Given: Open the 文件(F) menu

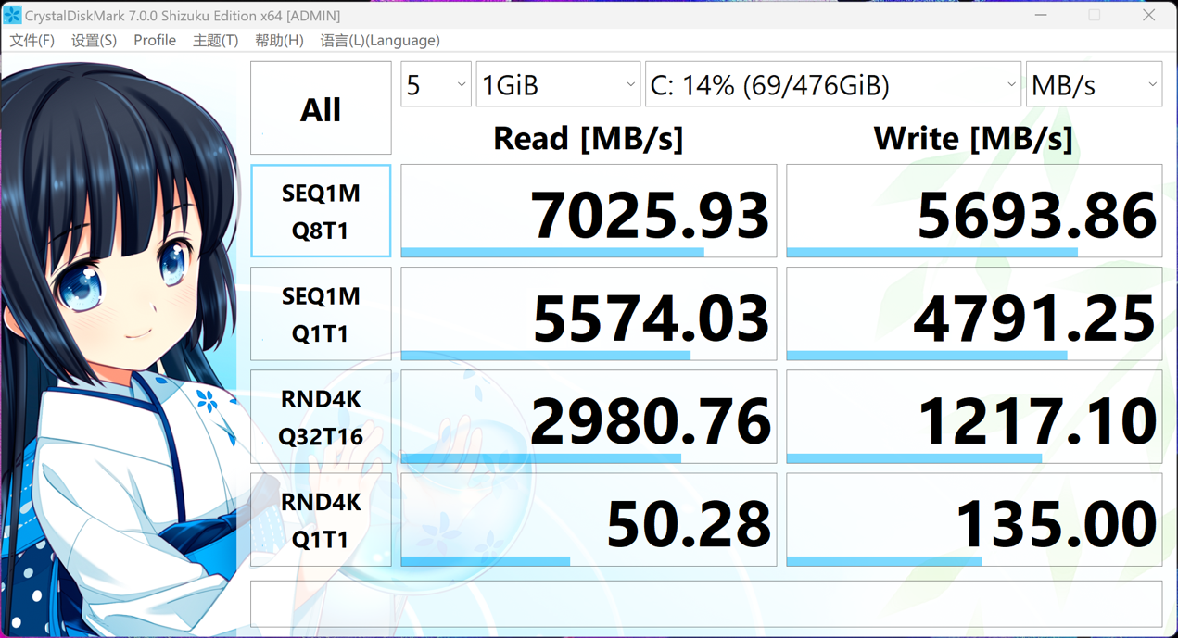Looking at the screenshot, I should (x=32, y=41).
